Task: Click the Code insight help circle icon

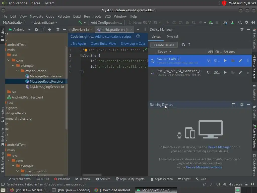Action: point(138,36)
